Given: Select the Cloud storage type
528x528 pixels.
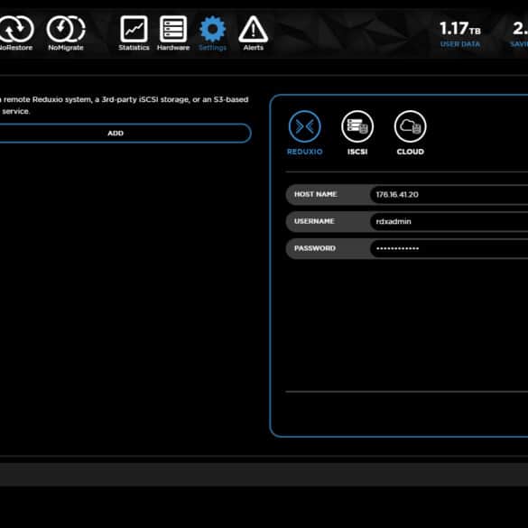Looking at the screenshot, I should click(x=410, y=133).
